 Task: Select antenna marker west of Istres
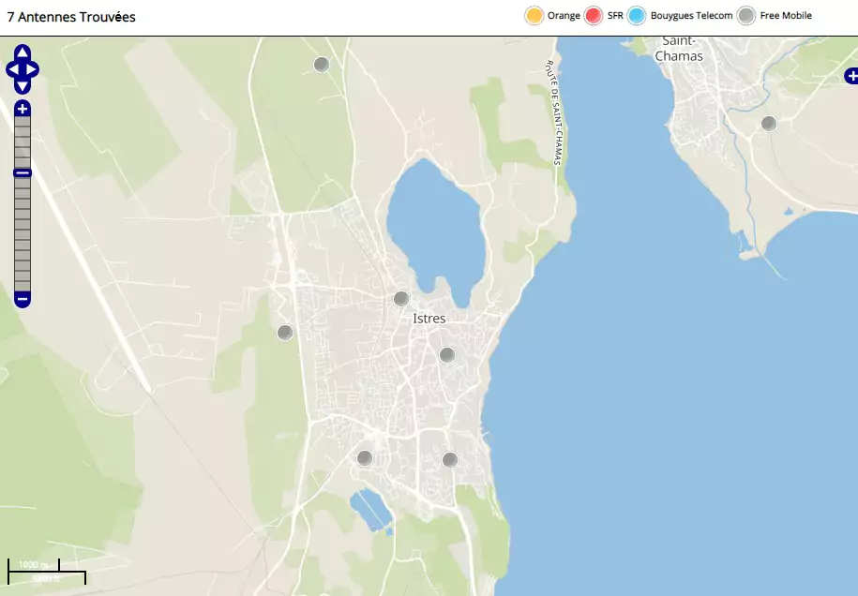point(285,333)
